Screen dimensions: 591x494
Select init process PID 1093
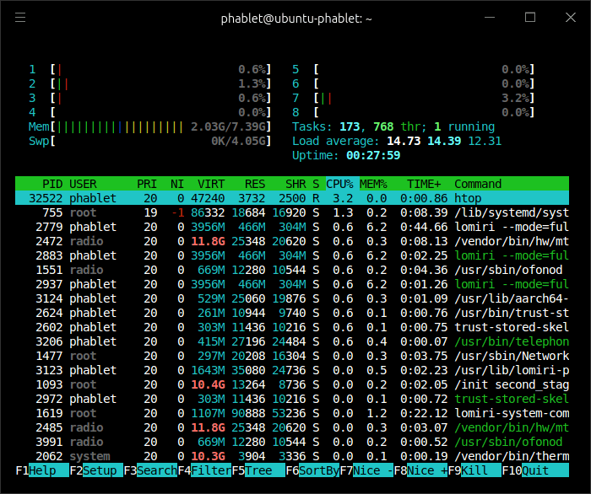point(292,384)
